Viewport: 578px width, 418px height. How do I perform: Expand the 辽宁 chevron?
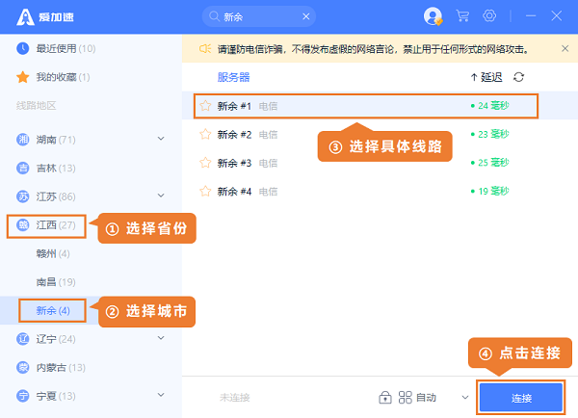pos(161,338)
